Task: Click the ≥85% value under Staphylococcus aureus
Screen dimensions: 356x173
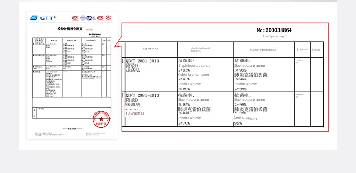Action: pyautogui.click(x=184, y=105)
